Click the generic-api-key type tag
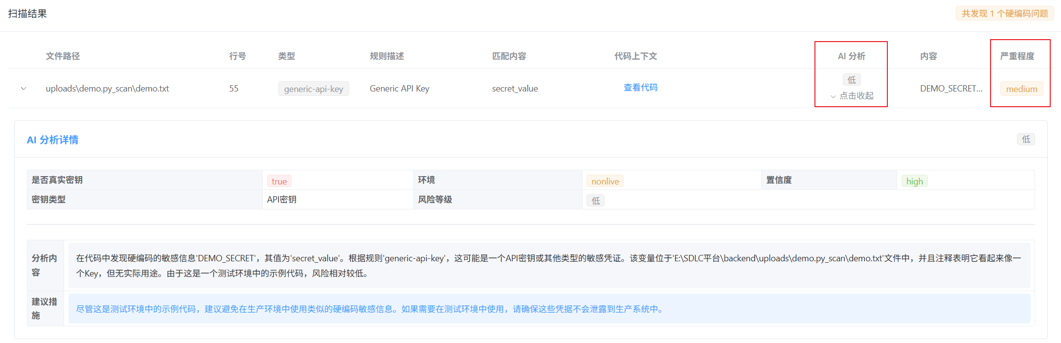 pos(314,89)
